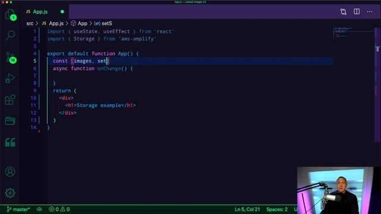This screenshot has height=214, width=381.
Task: Open Source Control view with 16 badge
Action: click(x=10, y=57)
